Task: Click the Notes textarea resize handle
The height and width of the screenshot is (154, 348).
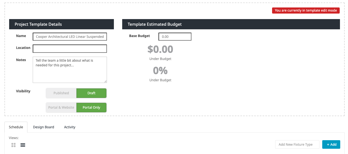Action: pyautogui.click(x=105, y=81)
